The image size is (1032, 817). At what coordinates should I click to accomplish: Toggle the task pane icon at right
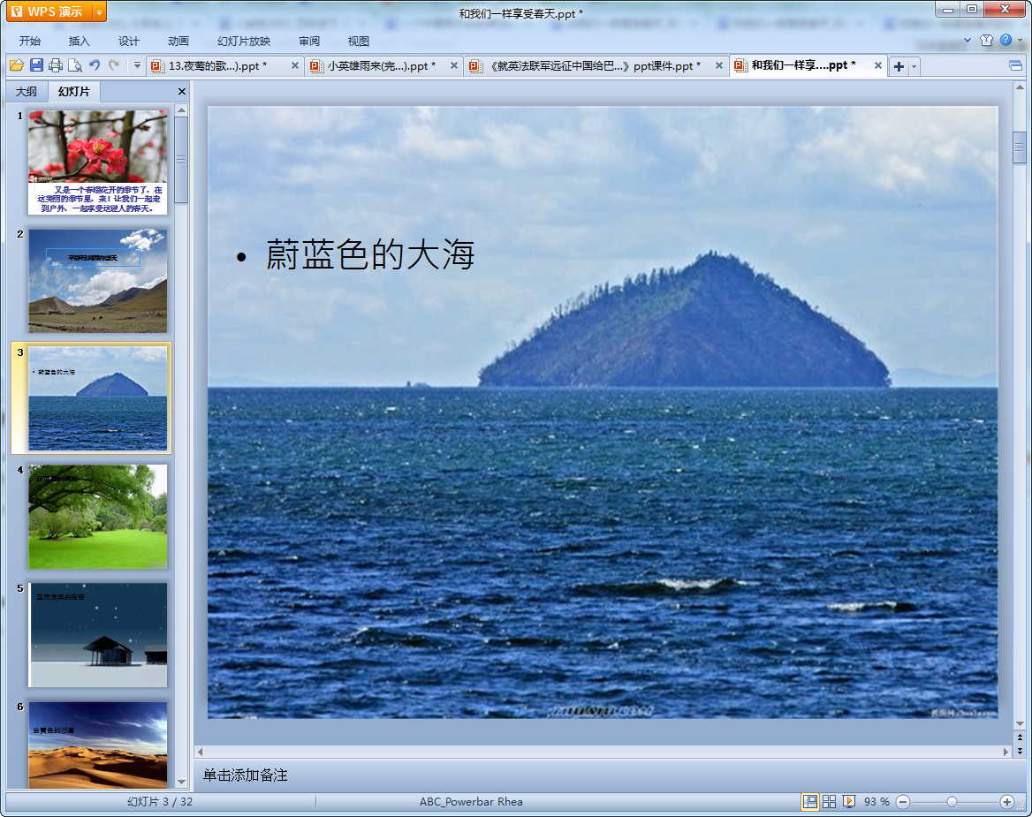1015,65
